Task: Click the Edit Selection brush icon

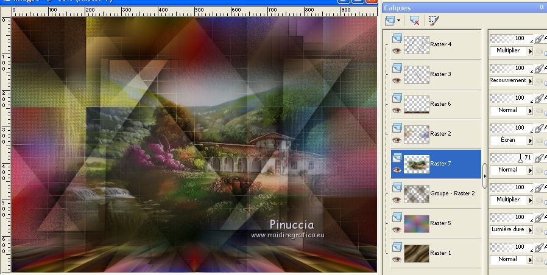Action: pyautogui.click(x=434, y=20)
